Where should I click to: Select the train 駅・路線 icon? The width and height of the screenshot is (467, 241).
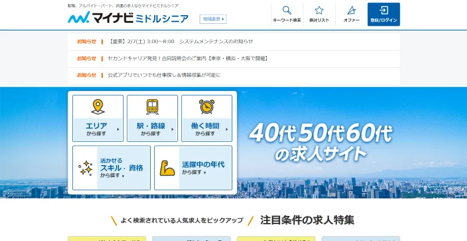pos(152,107)
